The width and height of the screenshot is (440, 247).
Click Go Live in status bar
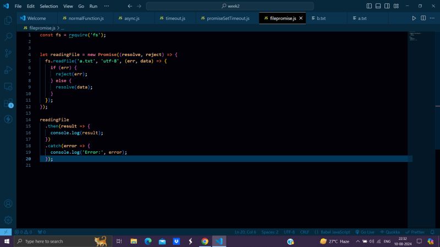click(365, 232)
